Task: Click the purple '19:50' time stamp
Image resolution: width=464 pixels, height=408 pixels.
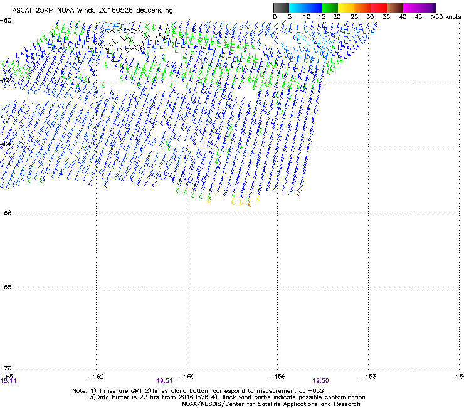Action: click(x=321, y=381)
